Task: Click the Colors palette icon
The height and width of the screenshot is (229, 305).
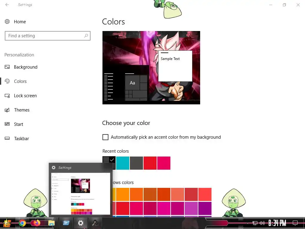Action: [x=7, y=81]
